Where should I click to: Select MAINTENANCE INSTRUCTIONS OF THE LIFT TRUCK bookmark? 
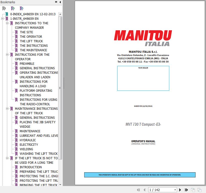(x=36, y=111)
